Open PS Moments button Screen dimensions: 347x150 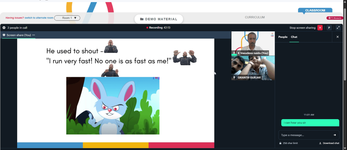pos(335,18)
